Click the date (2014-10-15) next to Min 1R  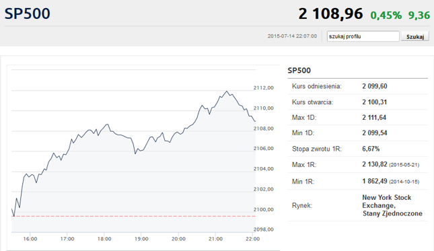tap(404, 182)
